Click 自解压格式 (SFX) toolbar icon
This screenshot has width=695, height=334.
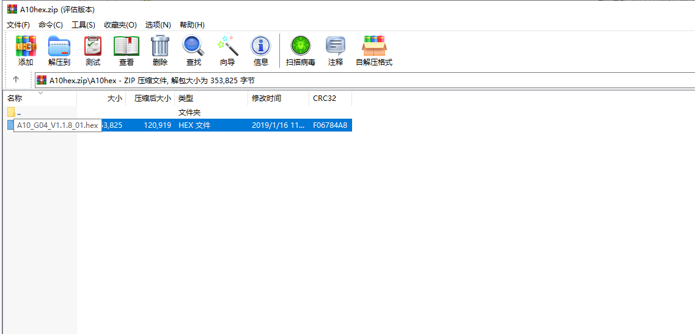click(x=374, y=51)
